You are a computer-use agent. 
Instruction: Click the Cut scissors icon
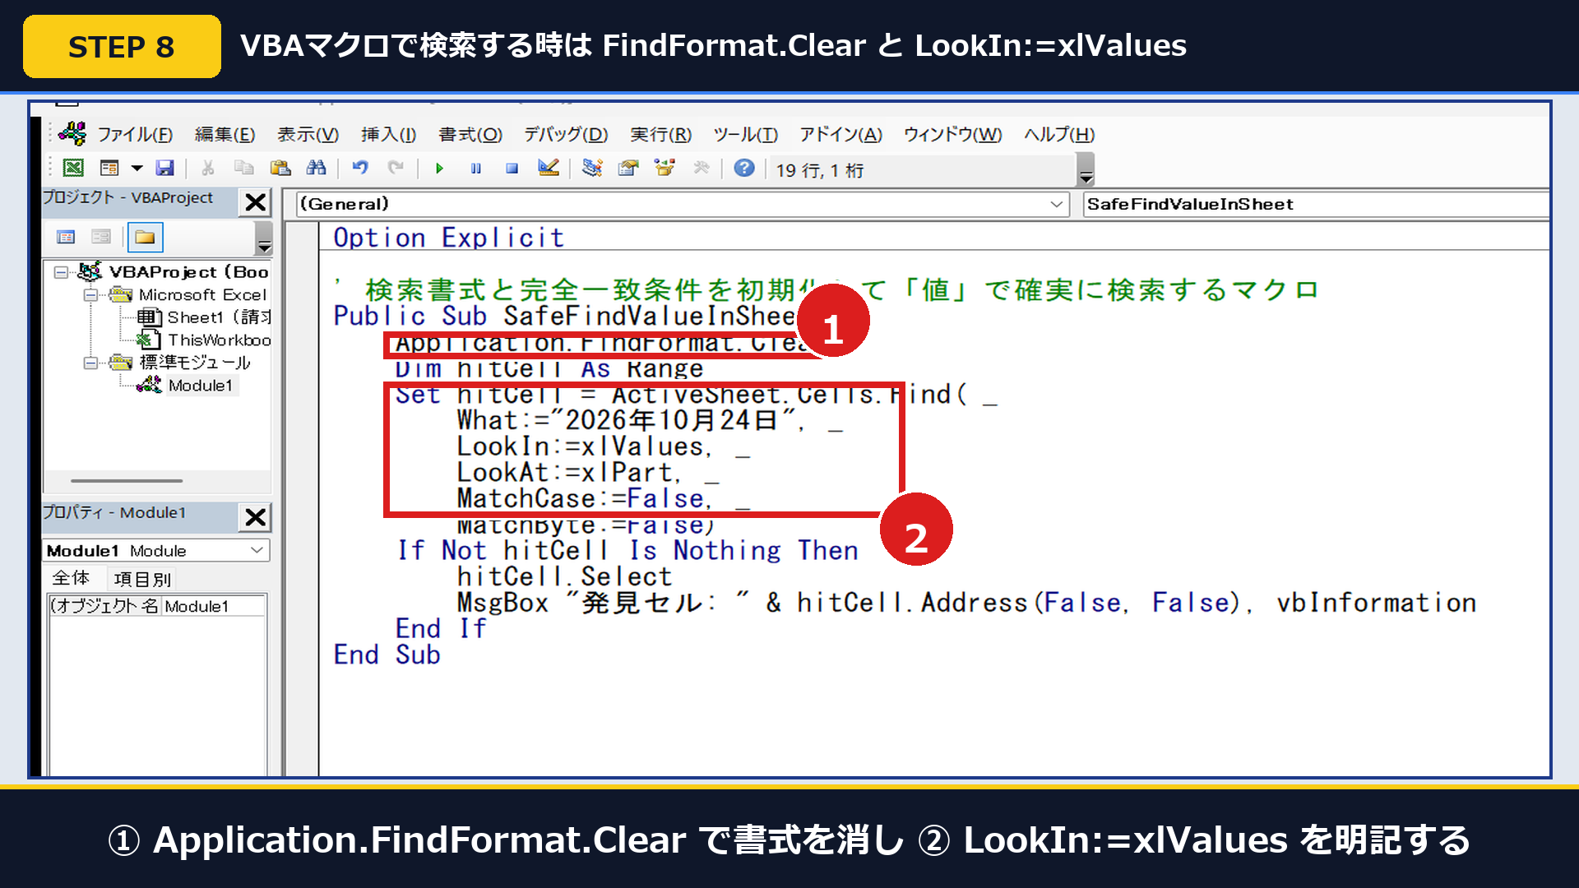point(208,169)
